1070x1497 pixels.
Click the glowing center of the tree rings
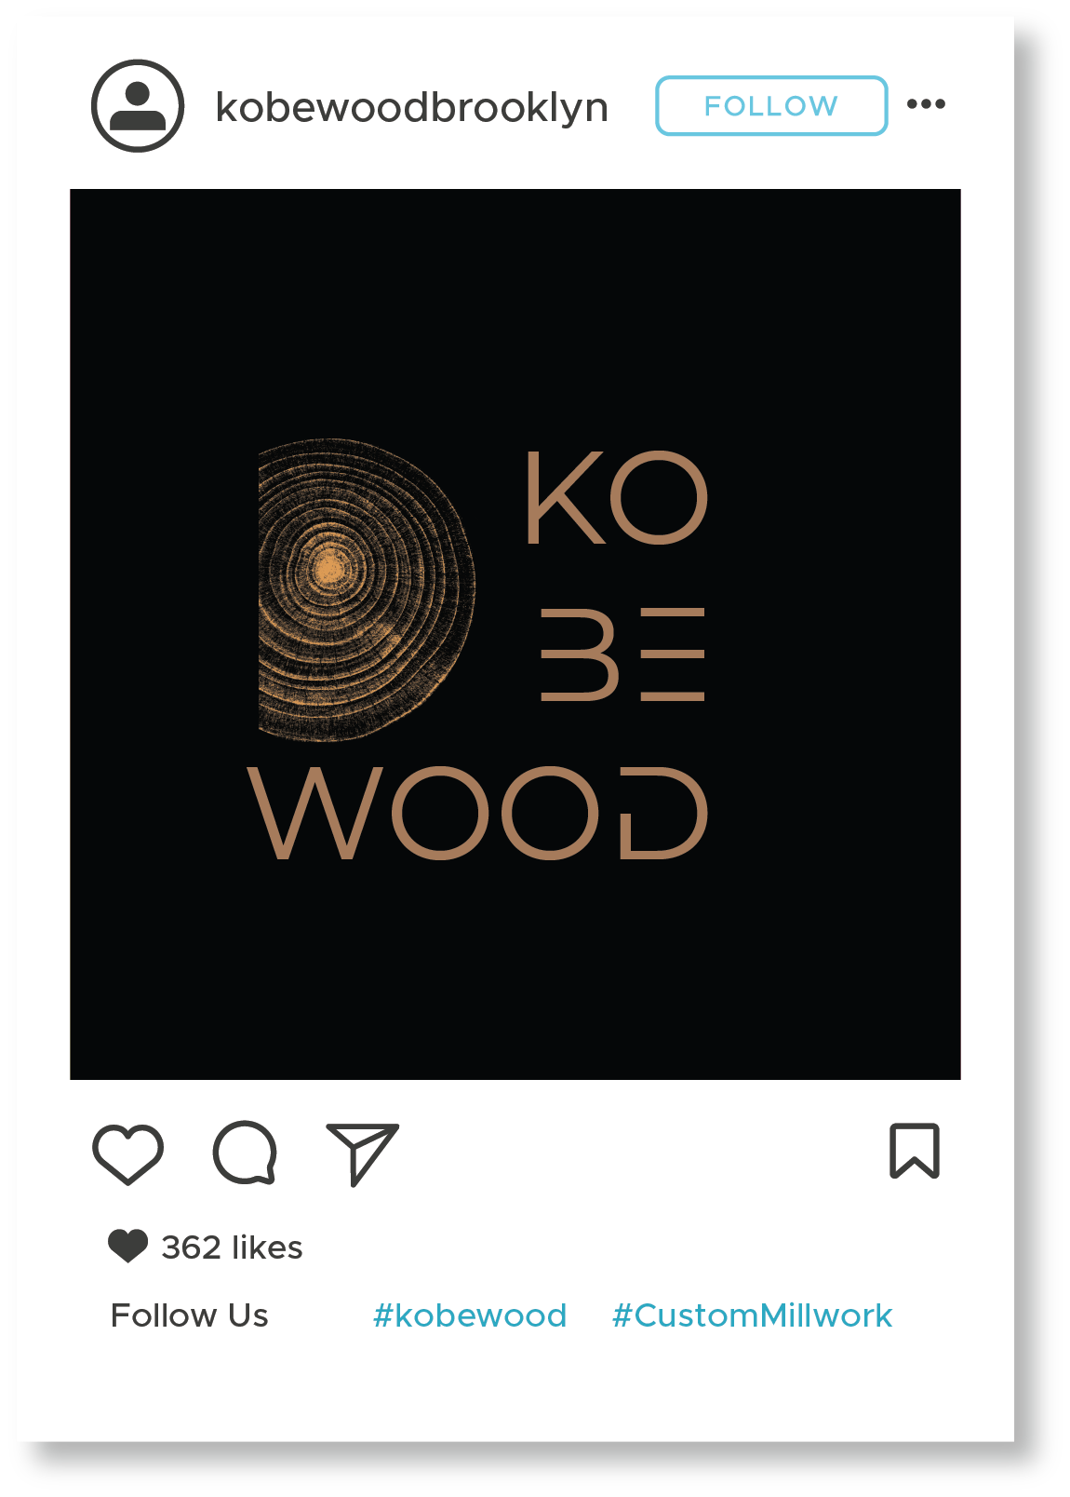pos(328,567)
